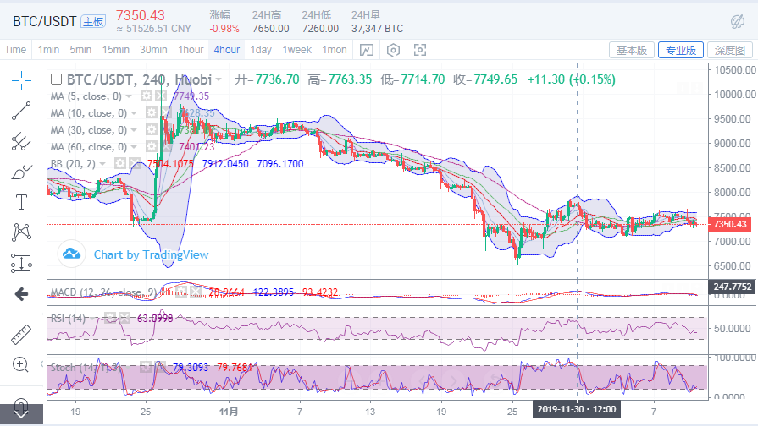Click the 深度图 button
758x426 pixels.
[x=729, y=50]
